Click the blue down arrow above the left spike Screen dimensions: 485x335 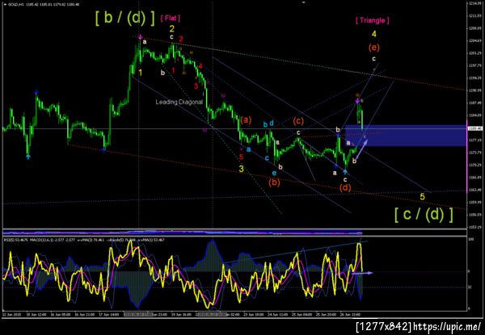pyautogui.click(x=36, y=92)
